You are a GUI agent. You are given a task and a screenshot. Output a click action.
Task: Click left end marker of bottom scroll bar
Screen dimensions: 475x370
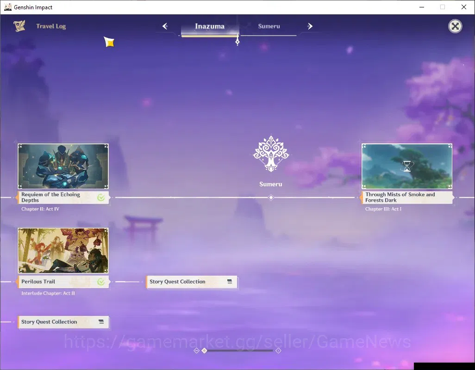(x=196, y=350)
